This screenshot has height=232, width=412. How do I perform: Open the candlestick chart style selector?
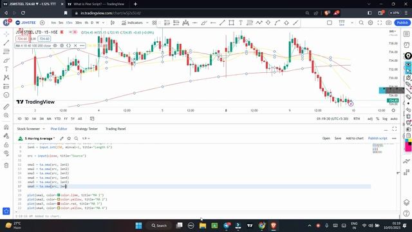(113, 23)
